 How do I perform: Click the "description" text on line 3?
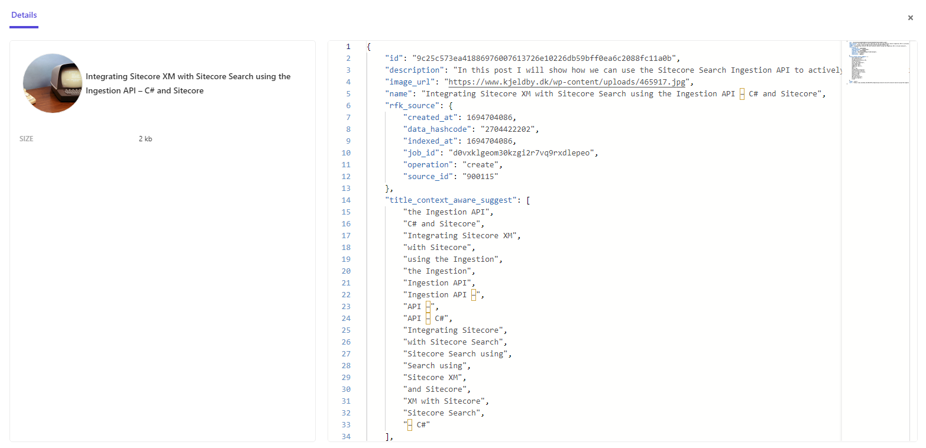coord(645,70)
